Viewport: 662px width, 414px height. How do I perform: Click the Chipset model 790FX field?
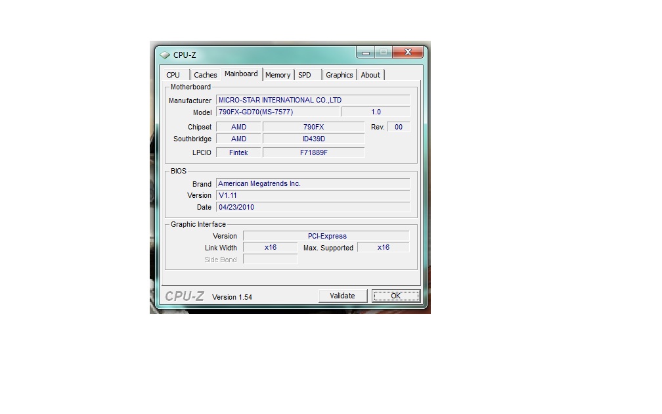(314, 127)
